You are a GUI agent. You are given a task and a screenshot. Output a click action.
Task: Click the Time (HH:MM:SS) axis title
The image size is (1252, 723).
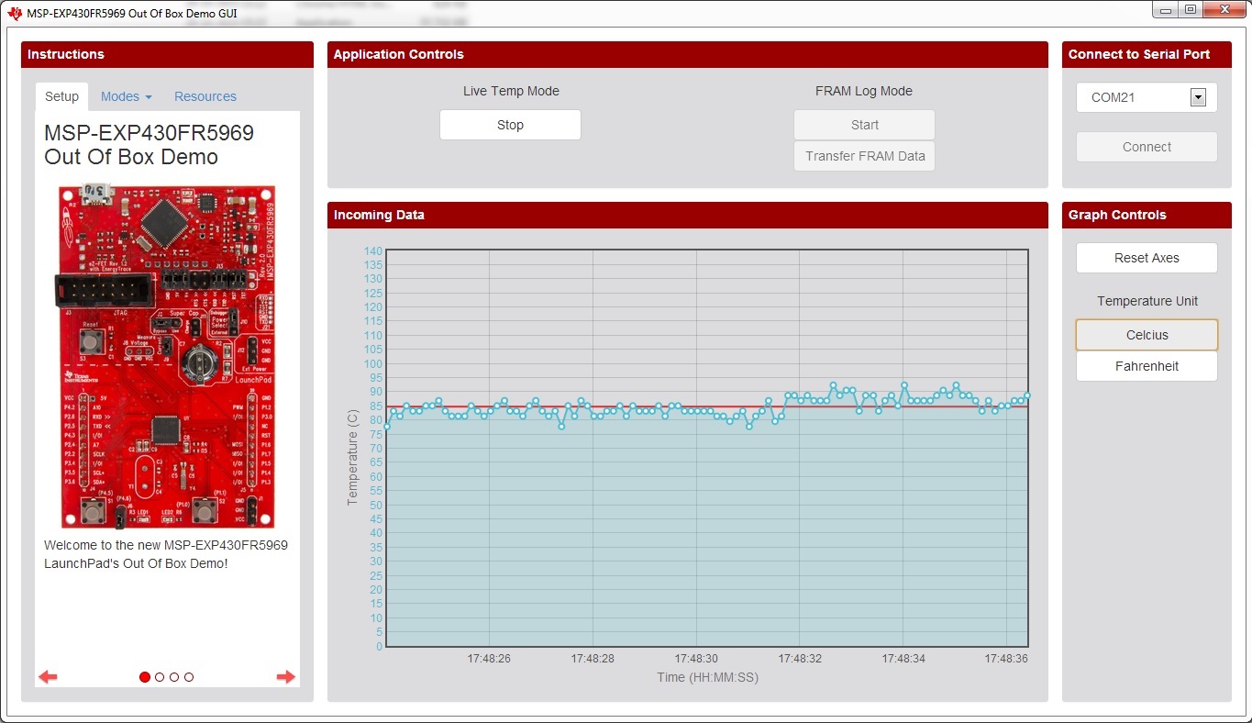[x=707, y=677]
